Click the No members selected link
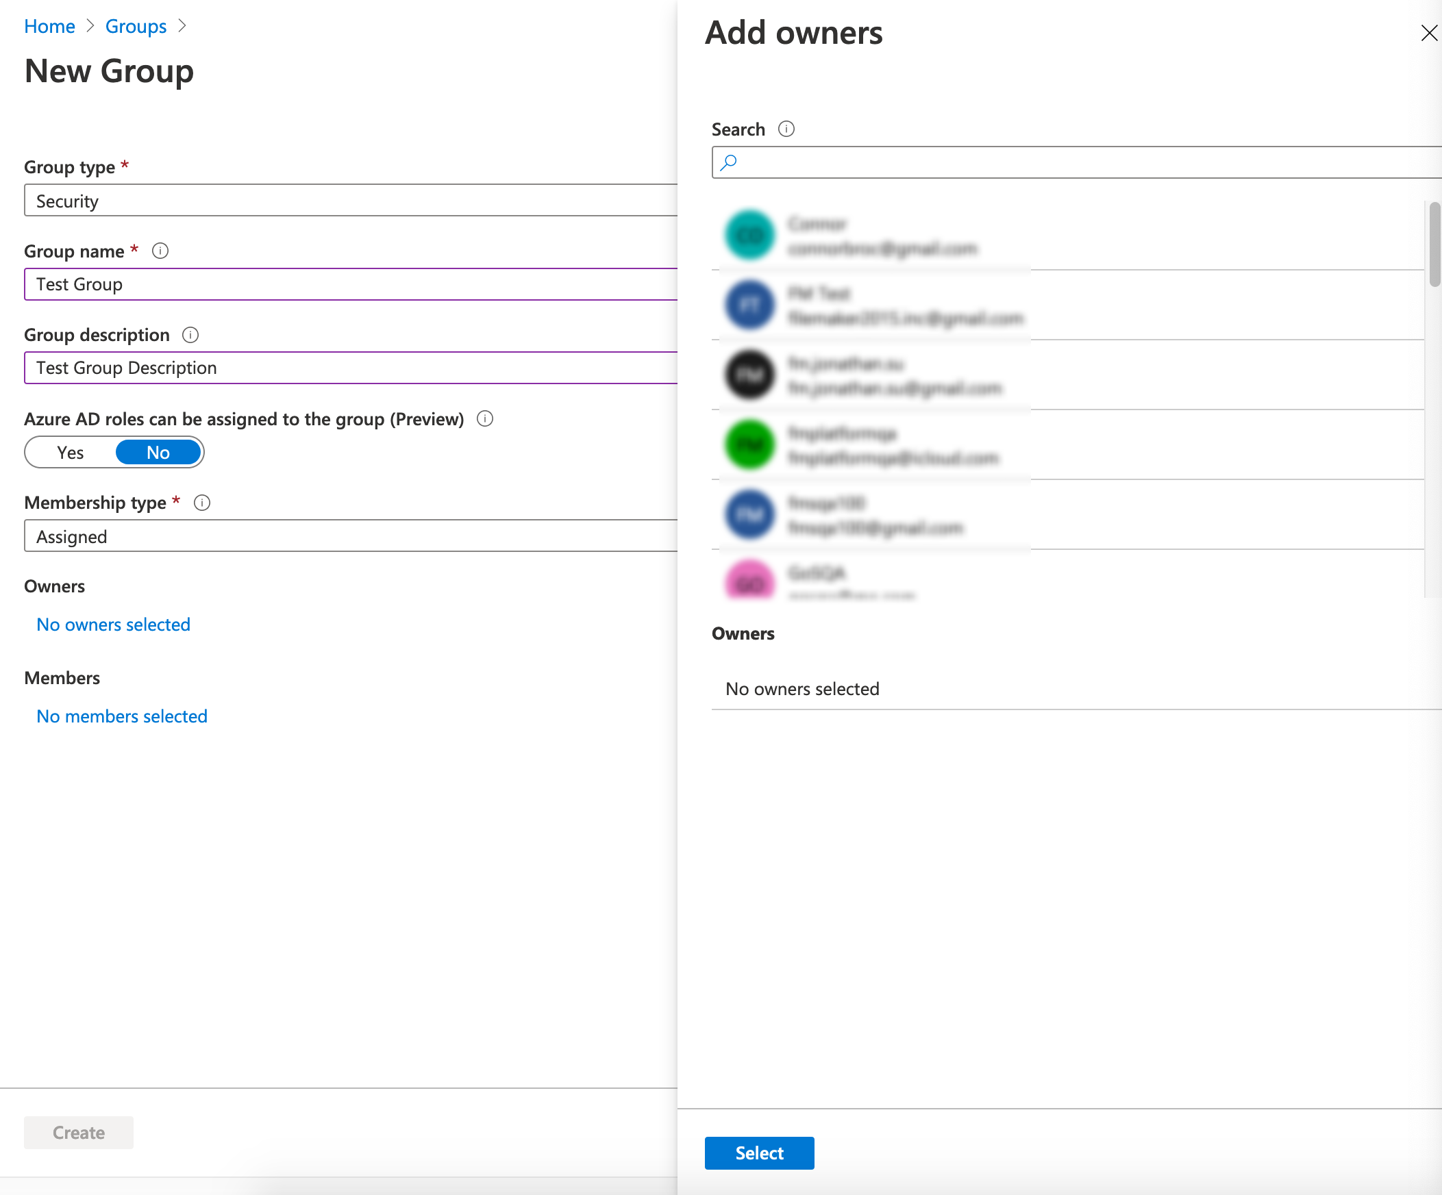This screenshot has height=1195, width=1442. 121,716
